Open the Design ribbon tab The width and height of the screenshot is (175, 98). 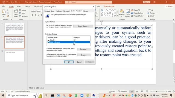point(27,6)
